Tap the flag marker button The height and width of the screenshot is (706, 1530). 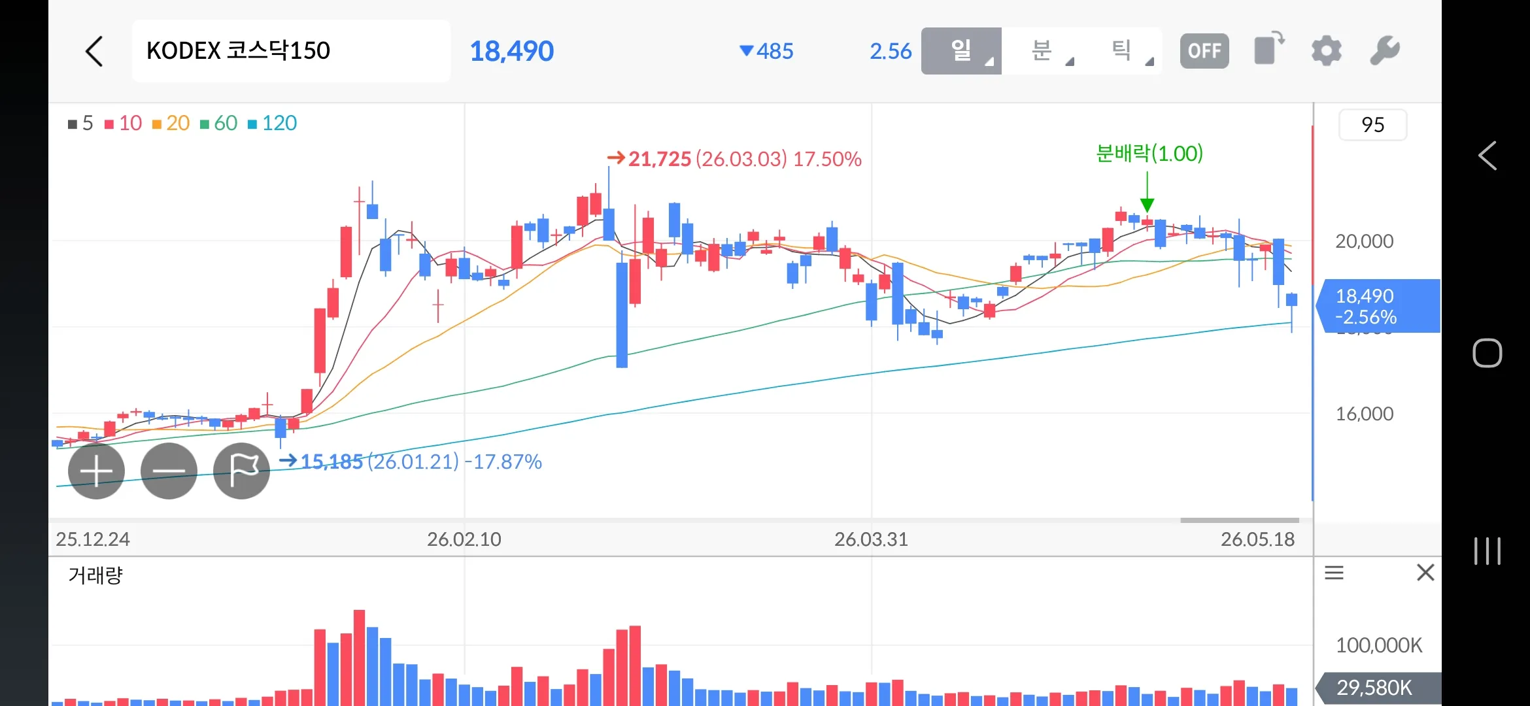point(241,471)
